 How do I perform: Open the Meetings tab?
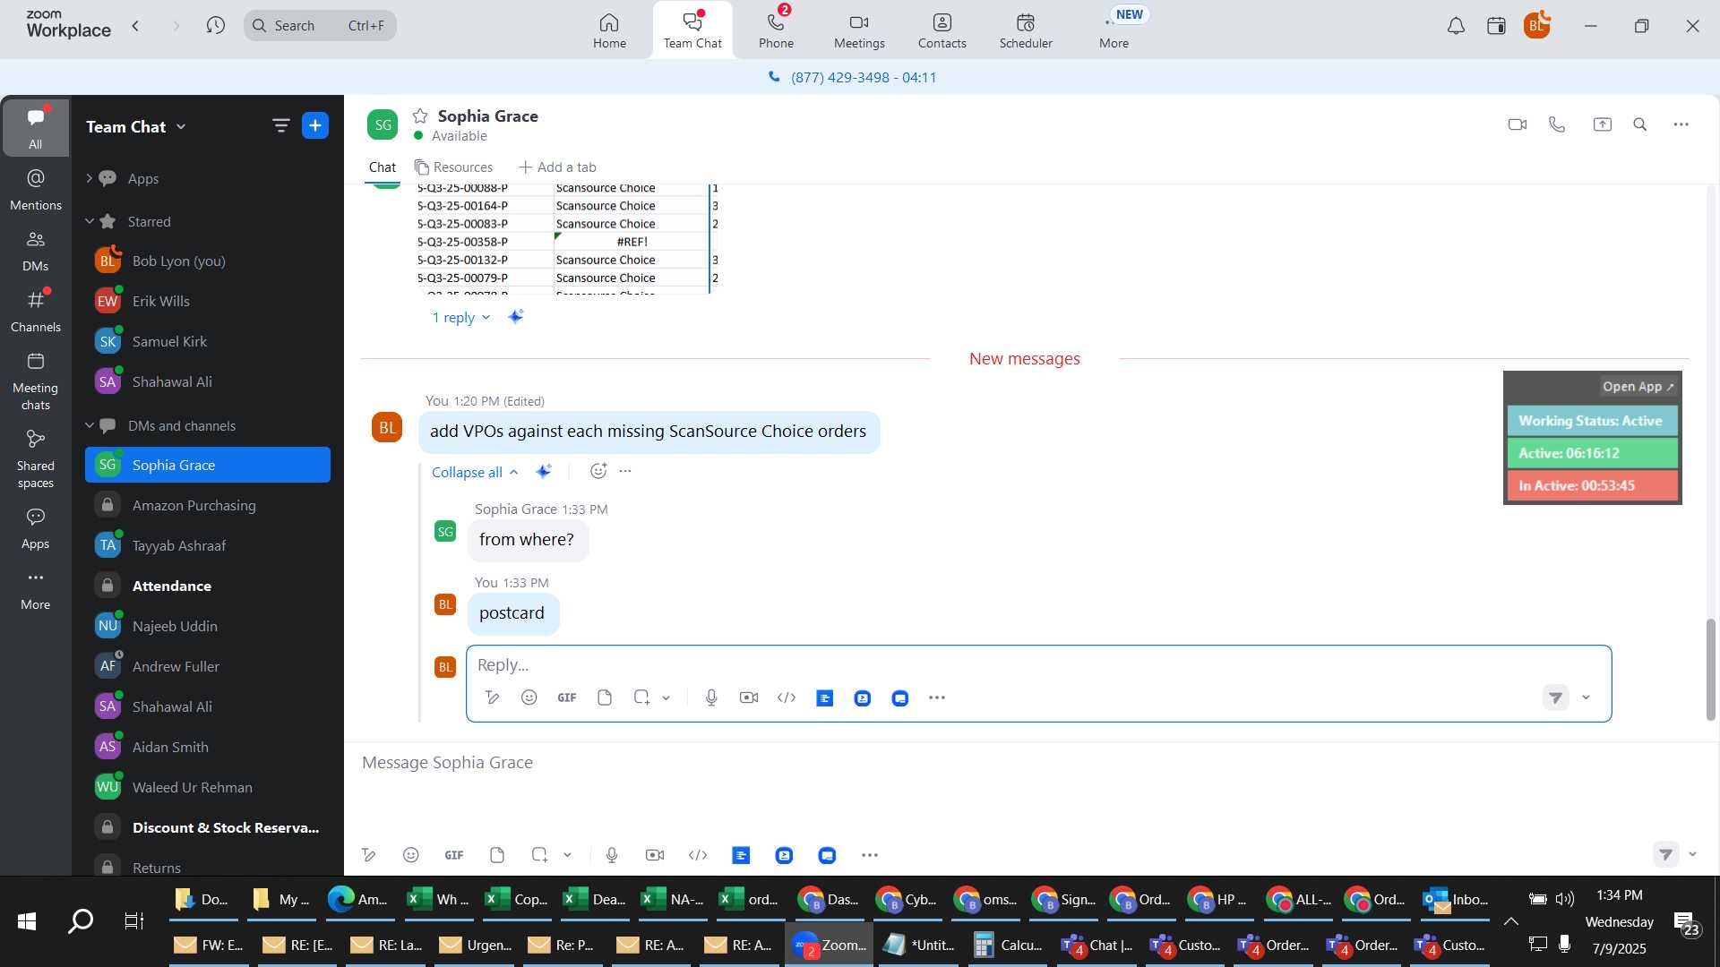click(x=859, y=30)
